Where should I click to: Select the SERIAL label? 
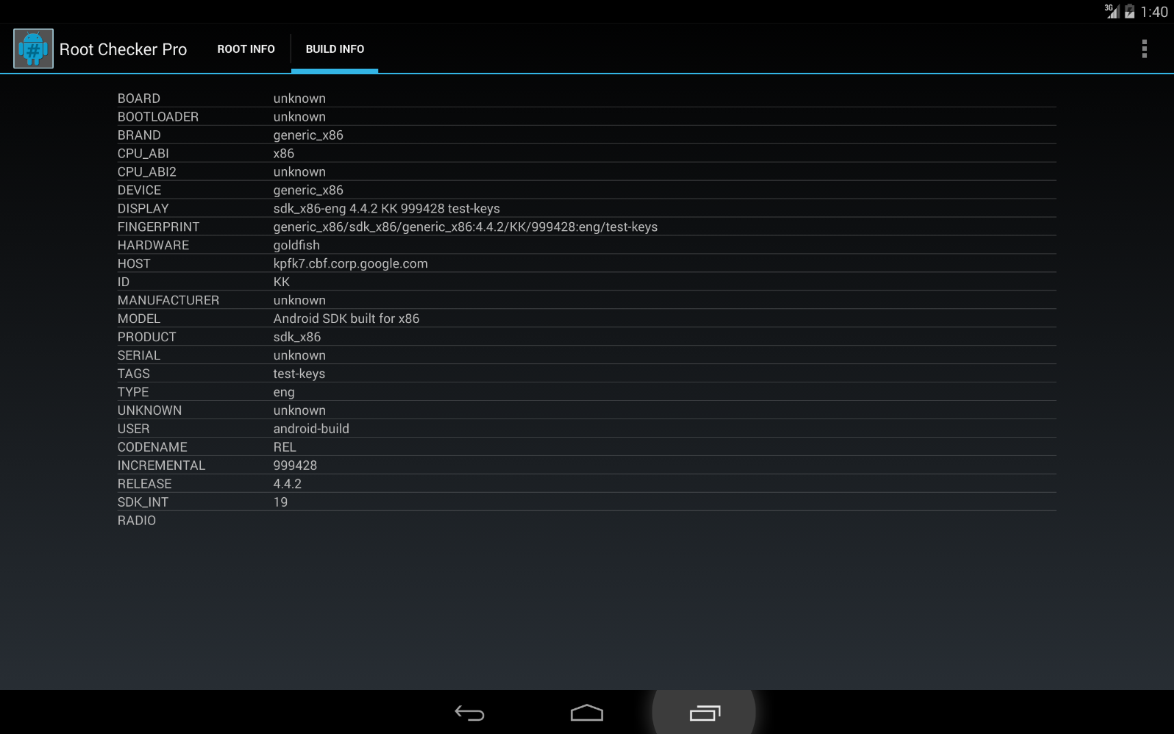point(139,356)
